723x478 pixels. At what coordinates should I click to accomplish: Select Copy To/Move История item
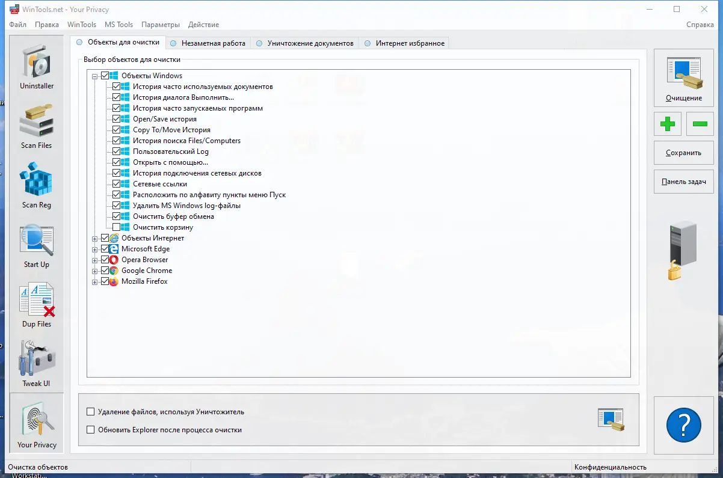[171, 130]
